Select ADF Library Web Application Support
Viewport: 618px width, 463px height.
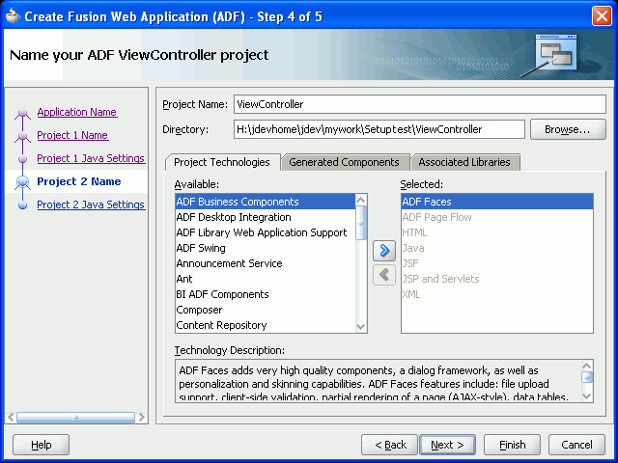pyautogui.click(x=266, y=232)
